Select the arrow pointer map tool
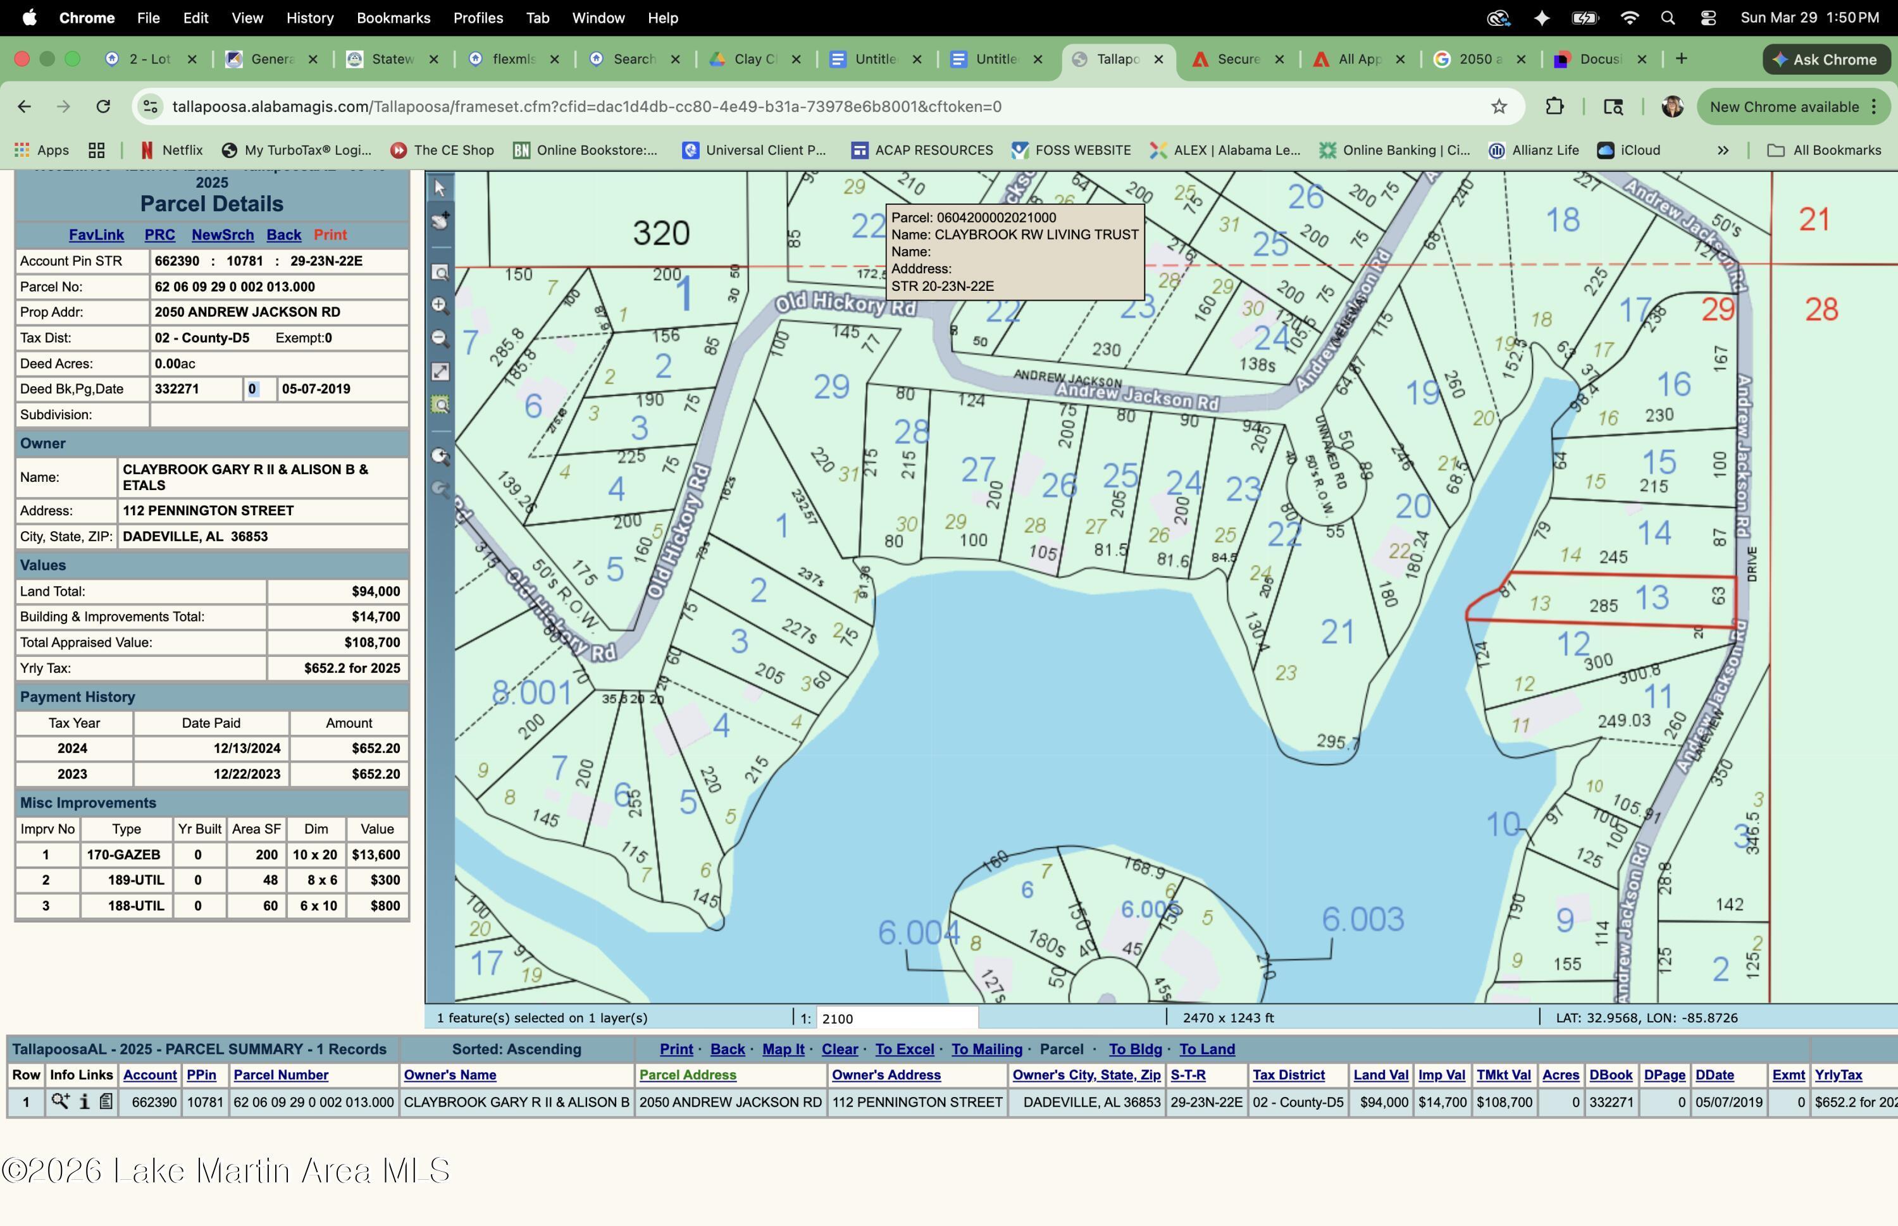 tap(440, 188)
